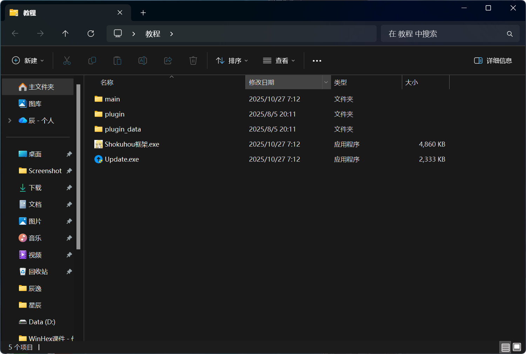Refresh the current folder view
Viewport: 526px width, 354px height.
(x=91, y=34)
